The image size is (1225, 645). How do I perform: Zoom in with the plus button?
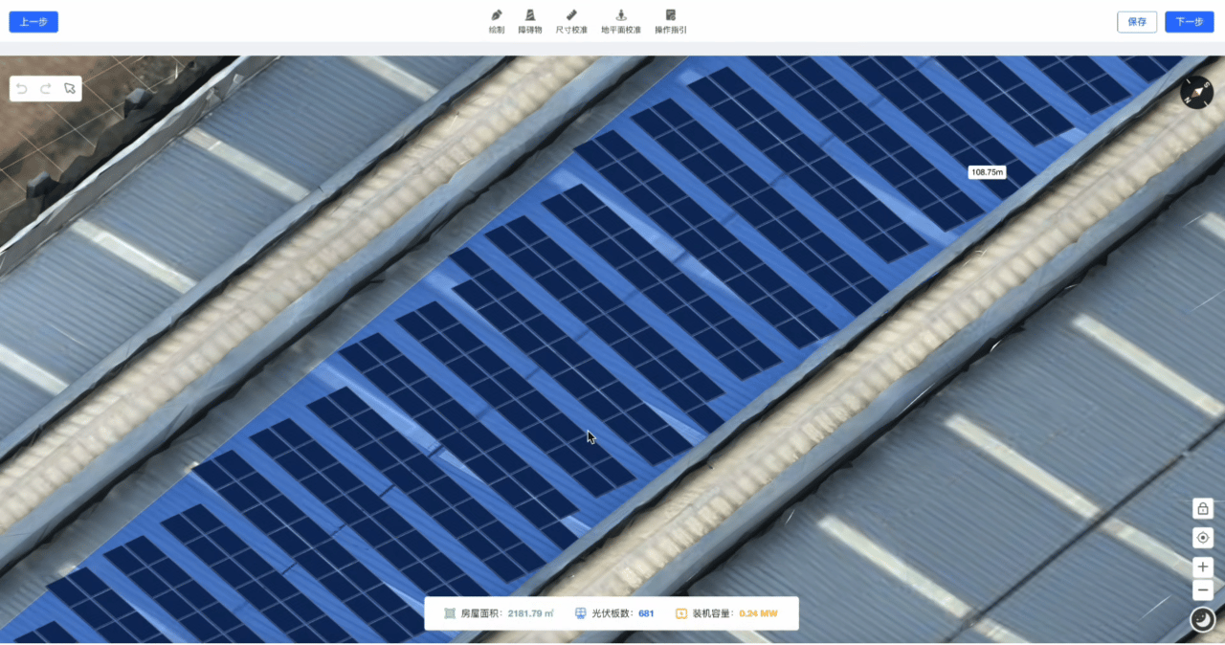click(1203, 567)
